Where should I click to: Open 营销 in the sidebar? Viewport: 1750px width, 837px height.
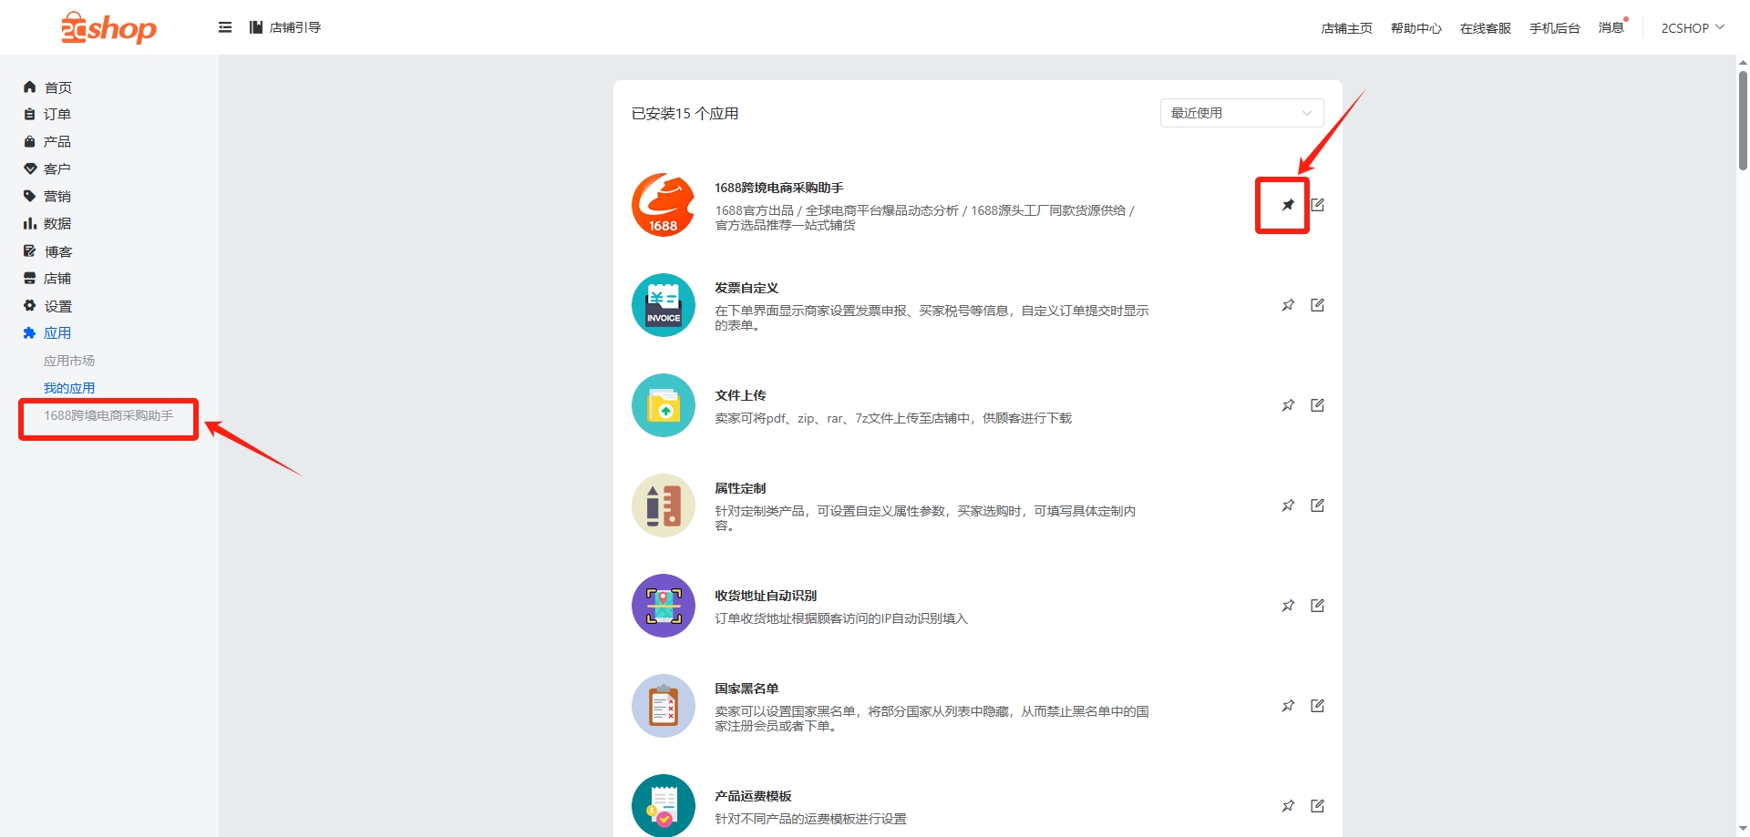click(x=57, y=197)
